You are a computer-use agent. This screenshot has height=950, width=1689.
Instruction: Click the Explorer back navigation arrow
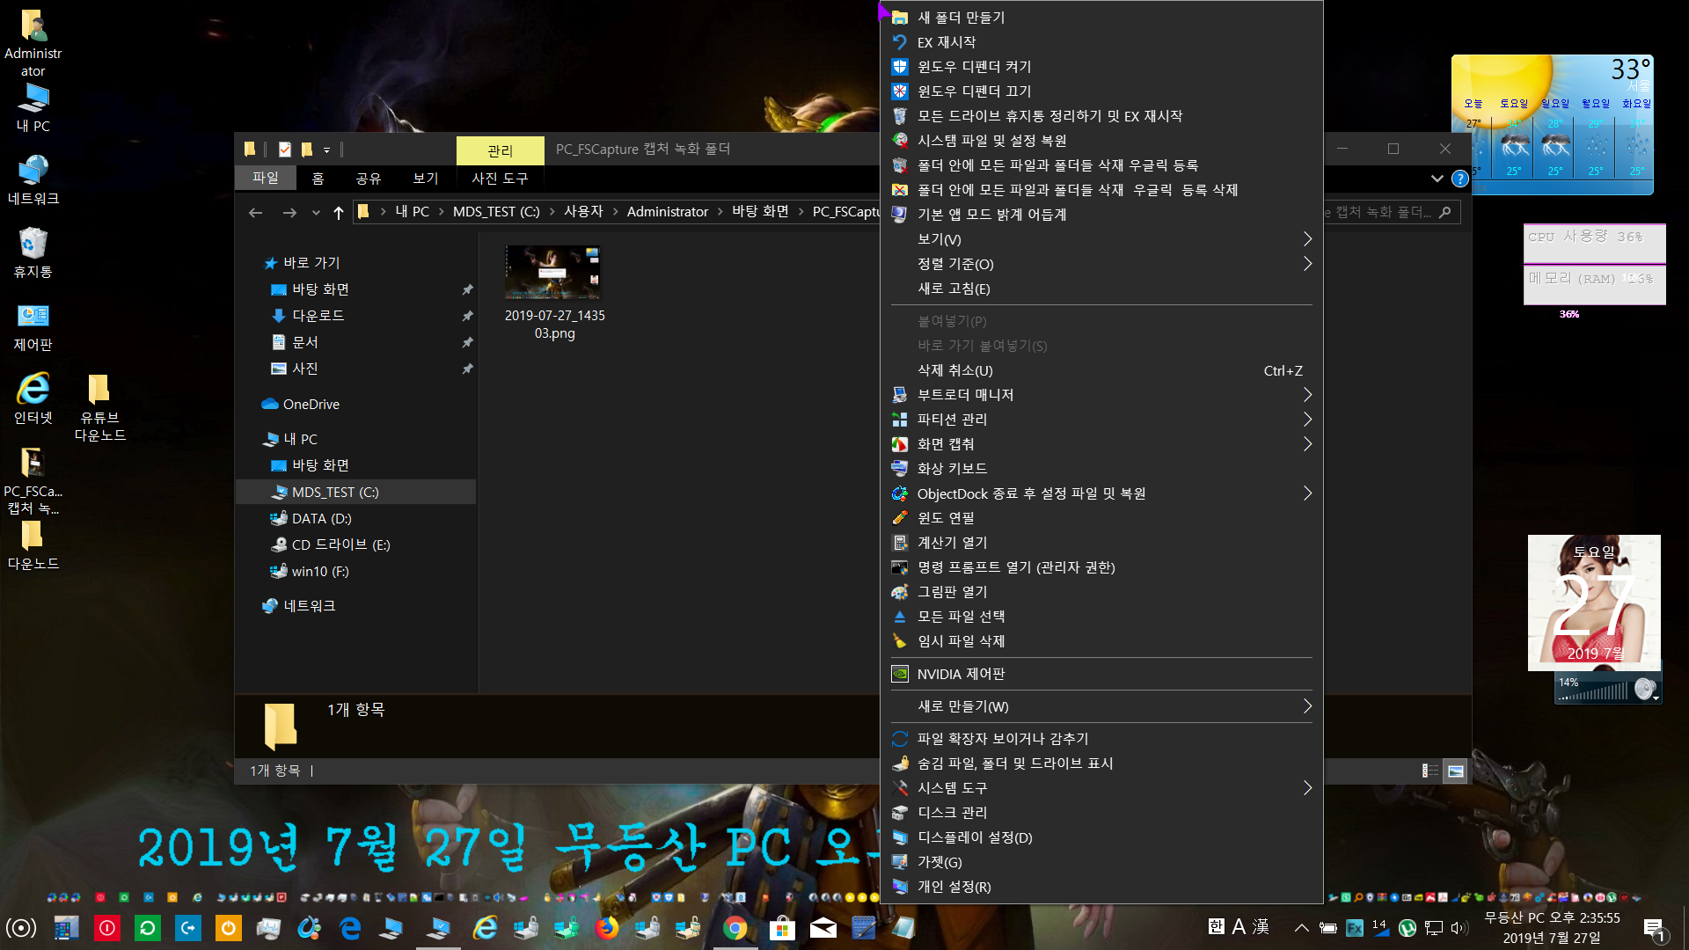tap(255, 212)
